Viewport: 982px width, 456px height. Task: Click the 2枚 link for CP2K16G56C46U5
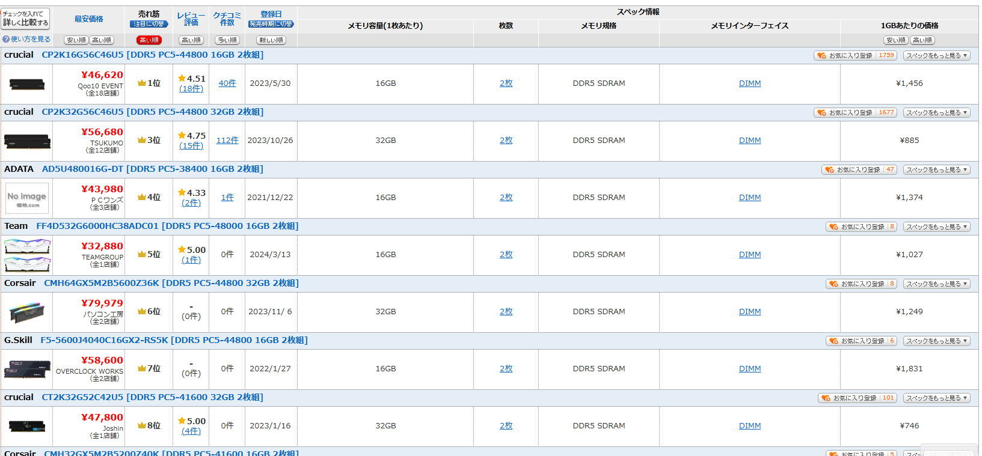(x=506, y=84)
